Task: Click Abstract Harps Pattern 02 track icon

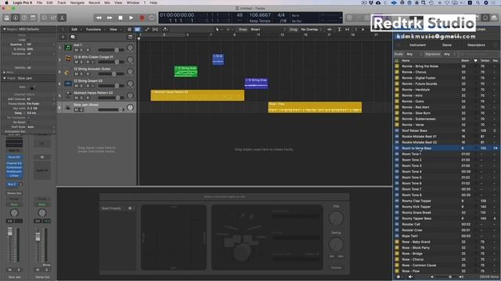Action: [68, 95]
